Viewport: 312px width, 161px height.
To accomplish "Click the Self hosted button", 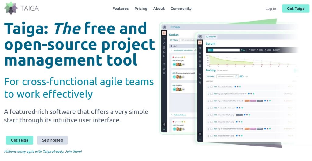I will [52, 140].
